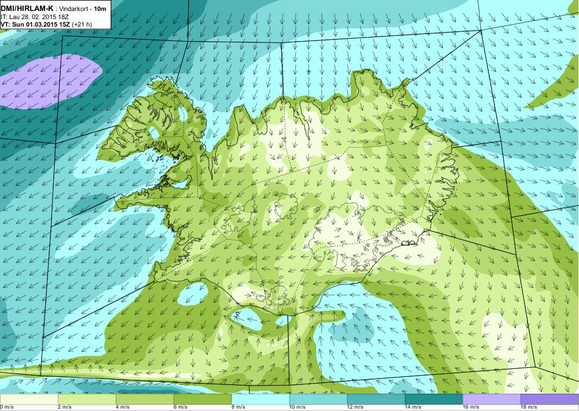Click the 18 m/s purple legend swatch
Viewport: 579px width, 411px height.
point(550,399)
